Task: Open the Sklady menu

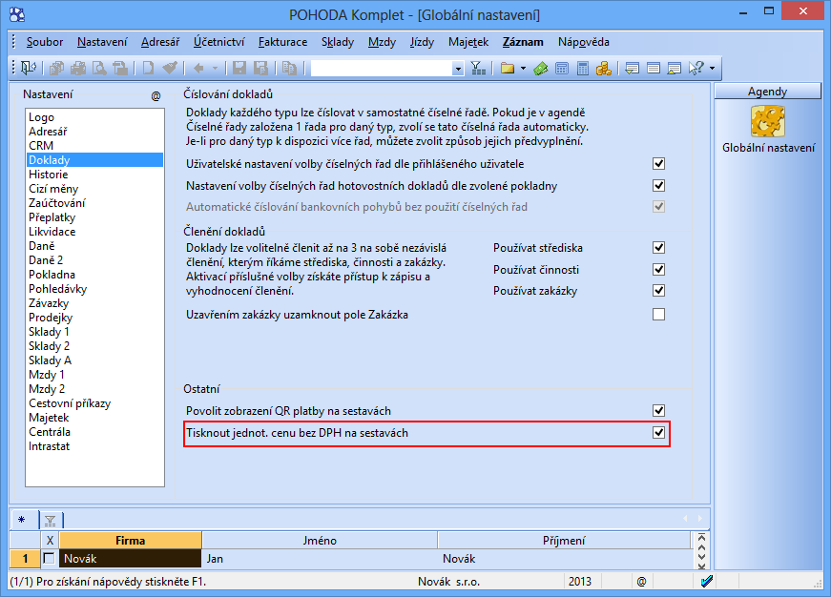Action: click(337, 42)
